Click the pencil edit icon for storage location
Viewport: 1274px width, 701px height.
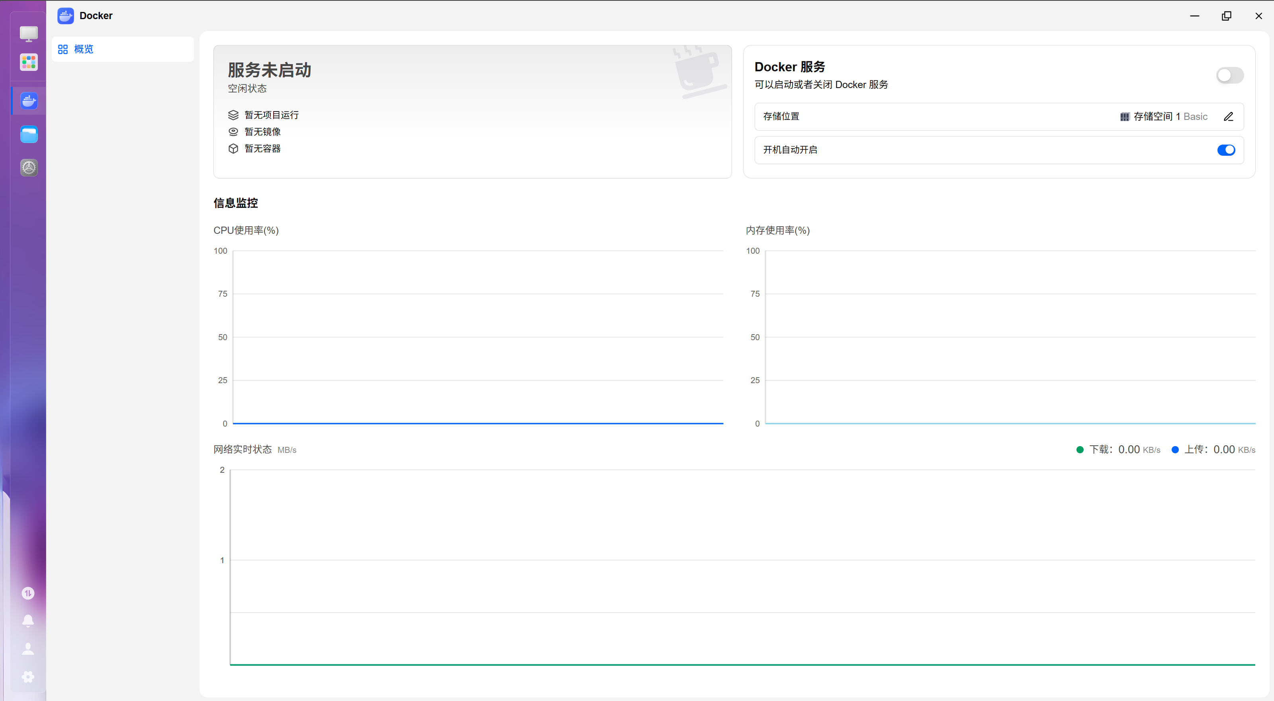tap(1229, 117)
